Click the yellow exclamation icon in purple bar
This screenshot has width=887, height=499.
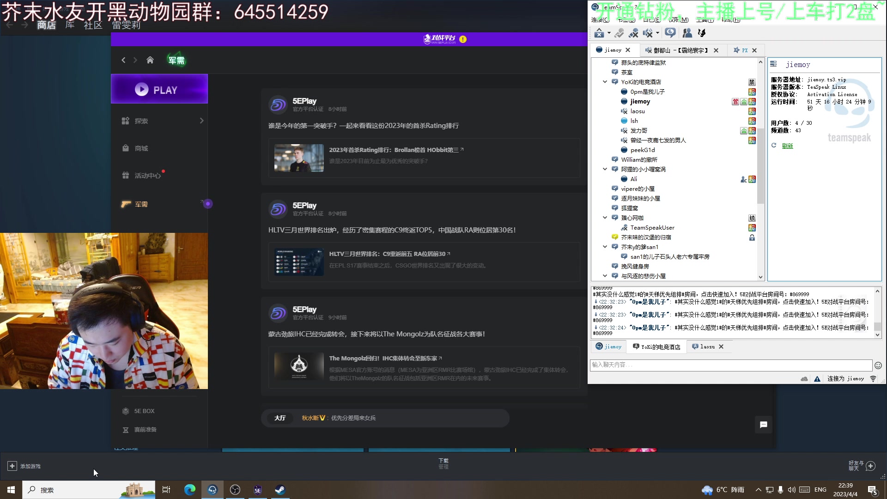(463, 39)
